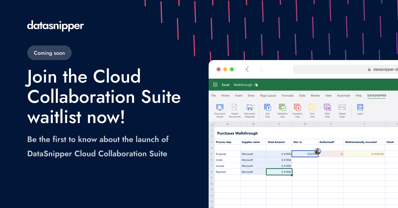Viewport: 398px width, 208px height.
Task: Open the File menu
Action: 214,96
